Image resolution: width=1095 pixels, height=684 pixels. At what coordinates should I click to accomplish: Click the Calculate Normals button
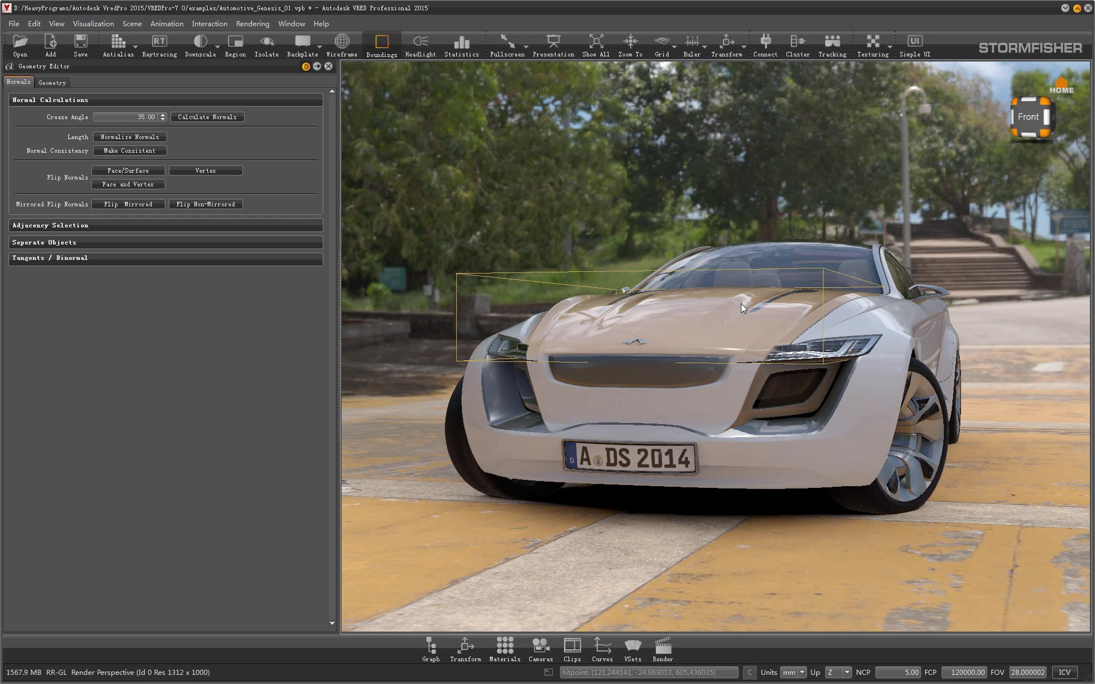click(207, 117)
